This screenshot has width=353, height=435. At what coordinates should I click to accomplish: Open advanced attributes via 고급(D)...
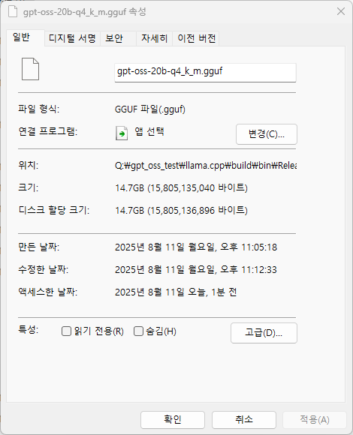(x=264, y=333)
